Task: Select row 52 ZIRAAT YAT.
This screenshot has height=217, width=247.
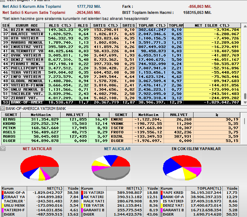Action: coord(121,98)
